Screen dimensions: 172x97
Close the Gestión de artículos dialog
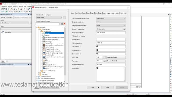tap(128, 7)
